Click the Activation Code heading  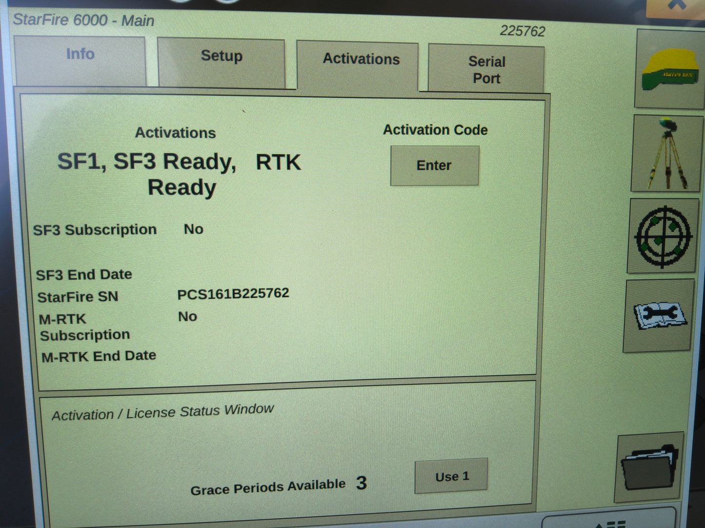[435, 130]
